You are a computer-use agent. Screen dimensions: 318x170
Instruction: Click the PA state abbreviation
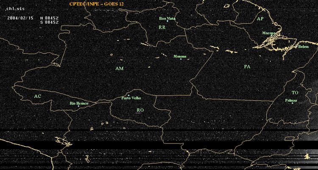click(247, 66)
